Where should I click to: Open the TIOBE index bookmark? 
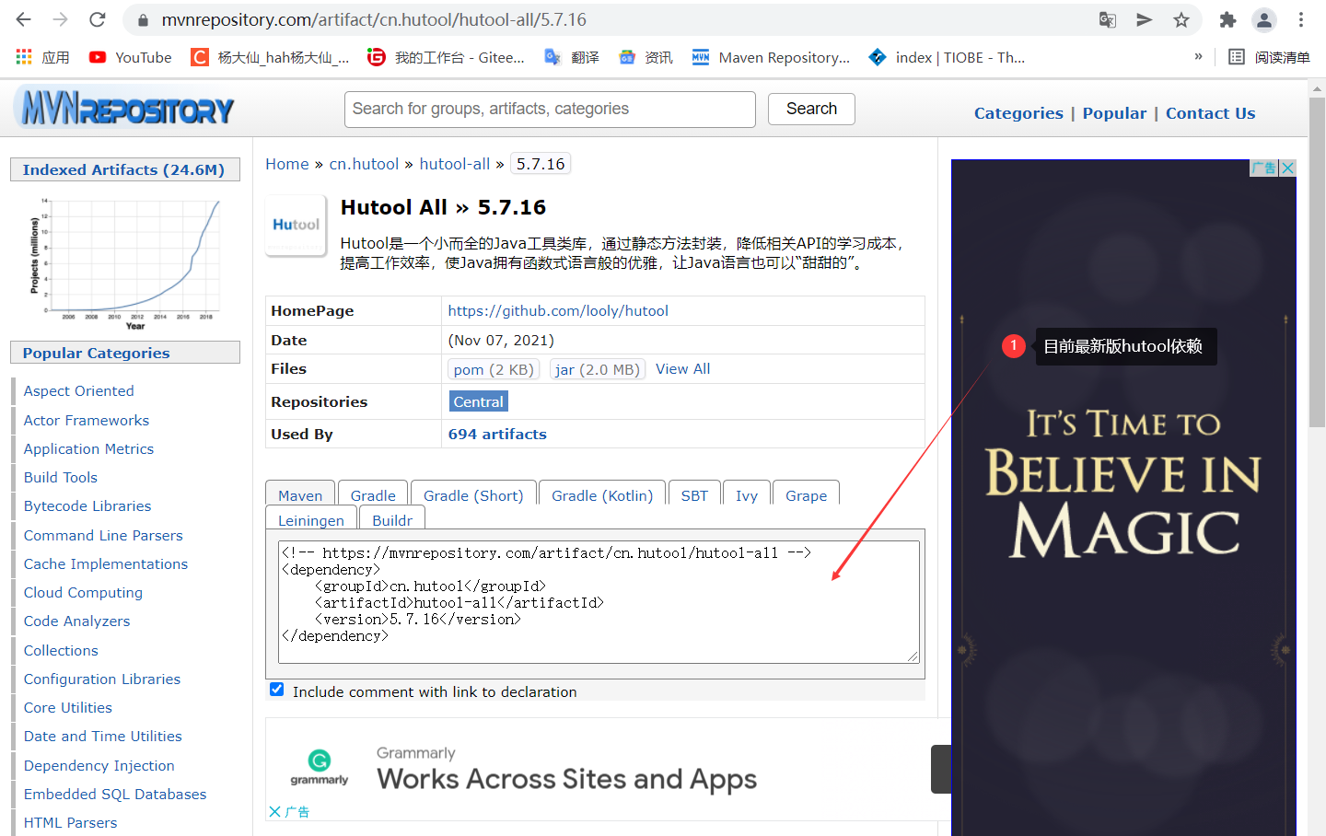pyautogui.click(x=947, y=57)
